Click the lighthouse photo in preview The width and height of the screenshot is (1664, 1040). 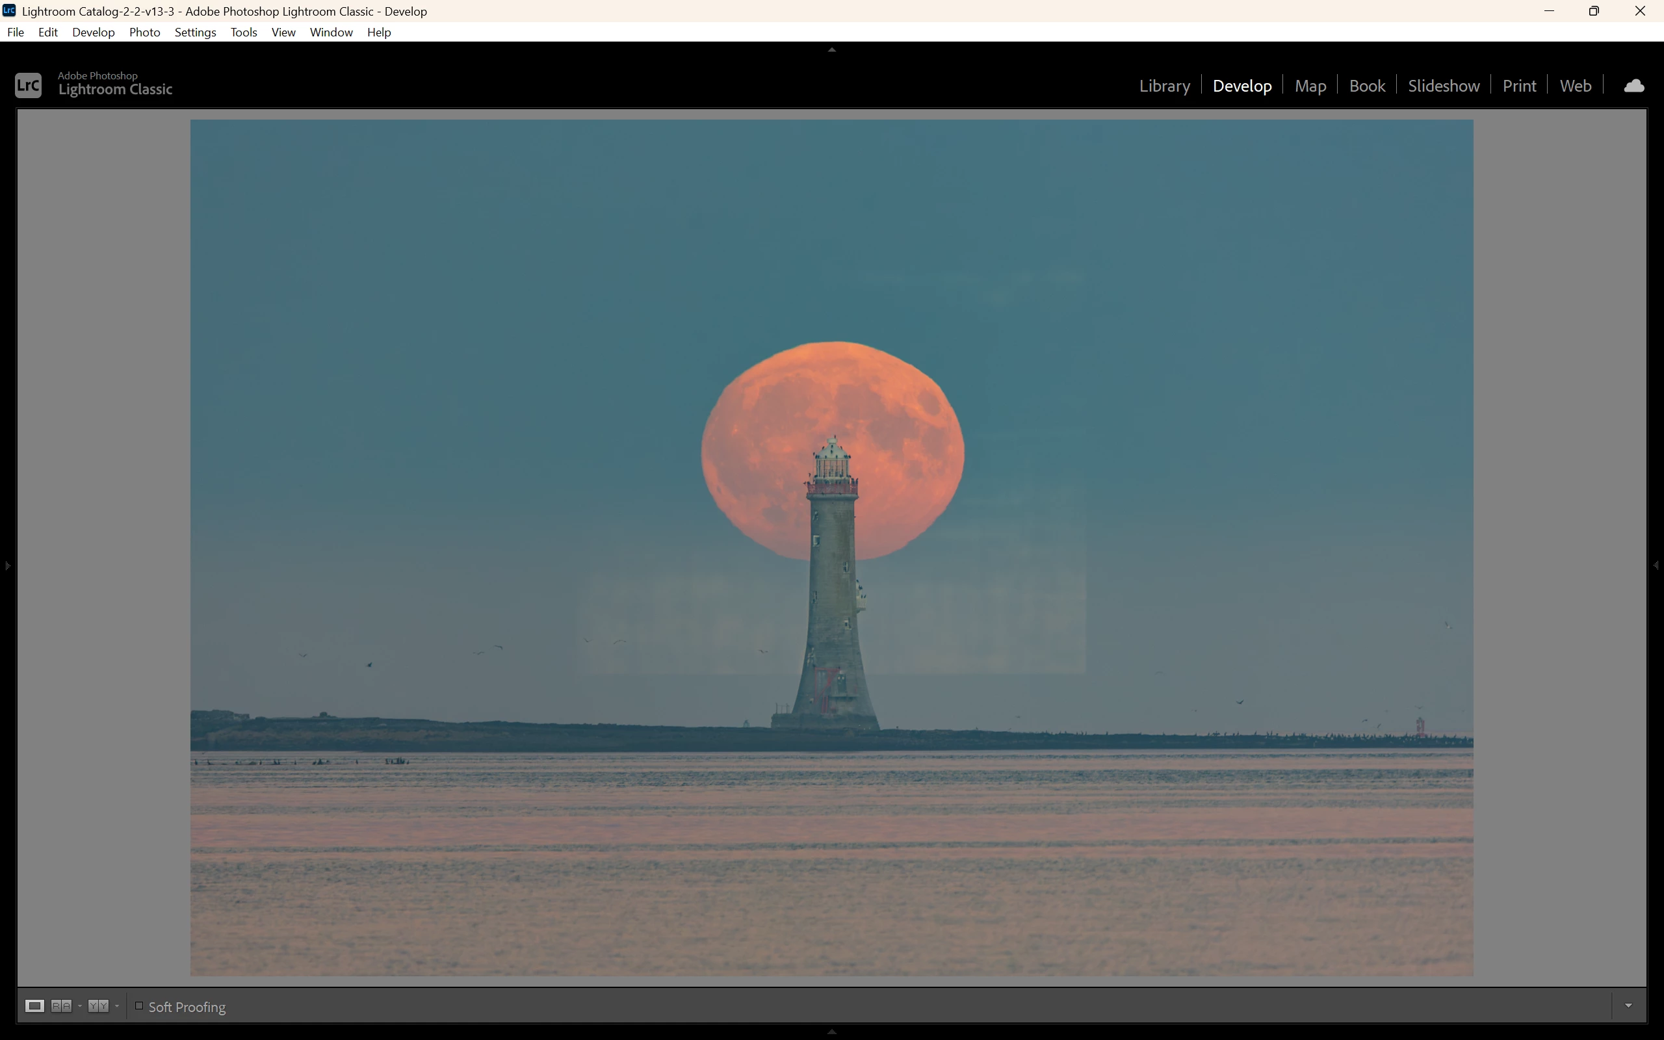pyautogui.click(x=832, y=547)
